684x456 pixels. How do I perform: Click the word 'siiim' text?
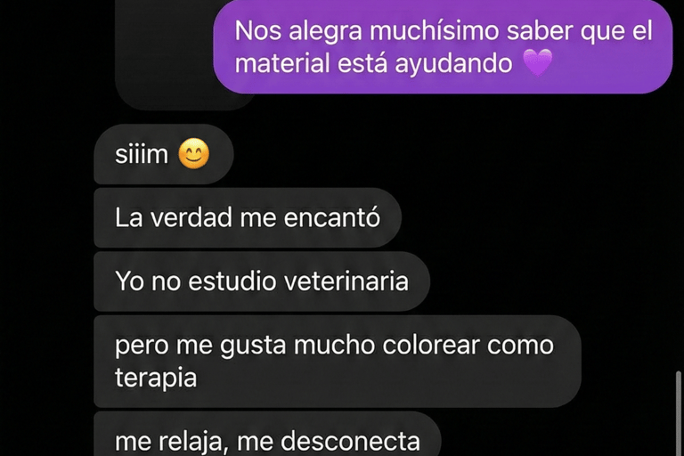tap(142, 154)
